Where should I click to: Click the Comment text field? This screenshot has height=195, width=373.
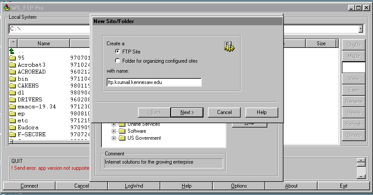[164, 163]
